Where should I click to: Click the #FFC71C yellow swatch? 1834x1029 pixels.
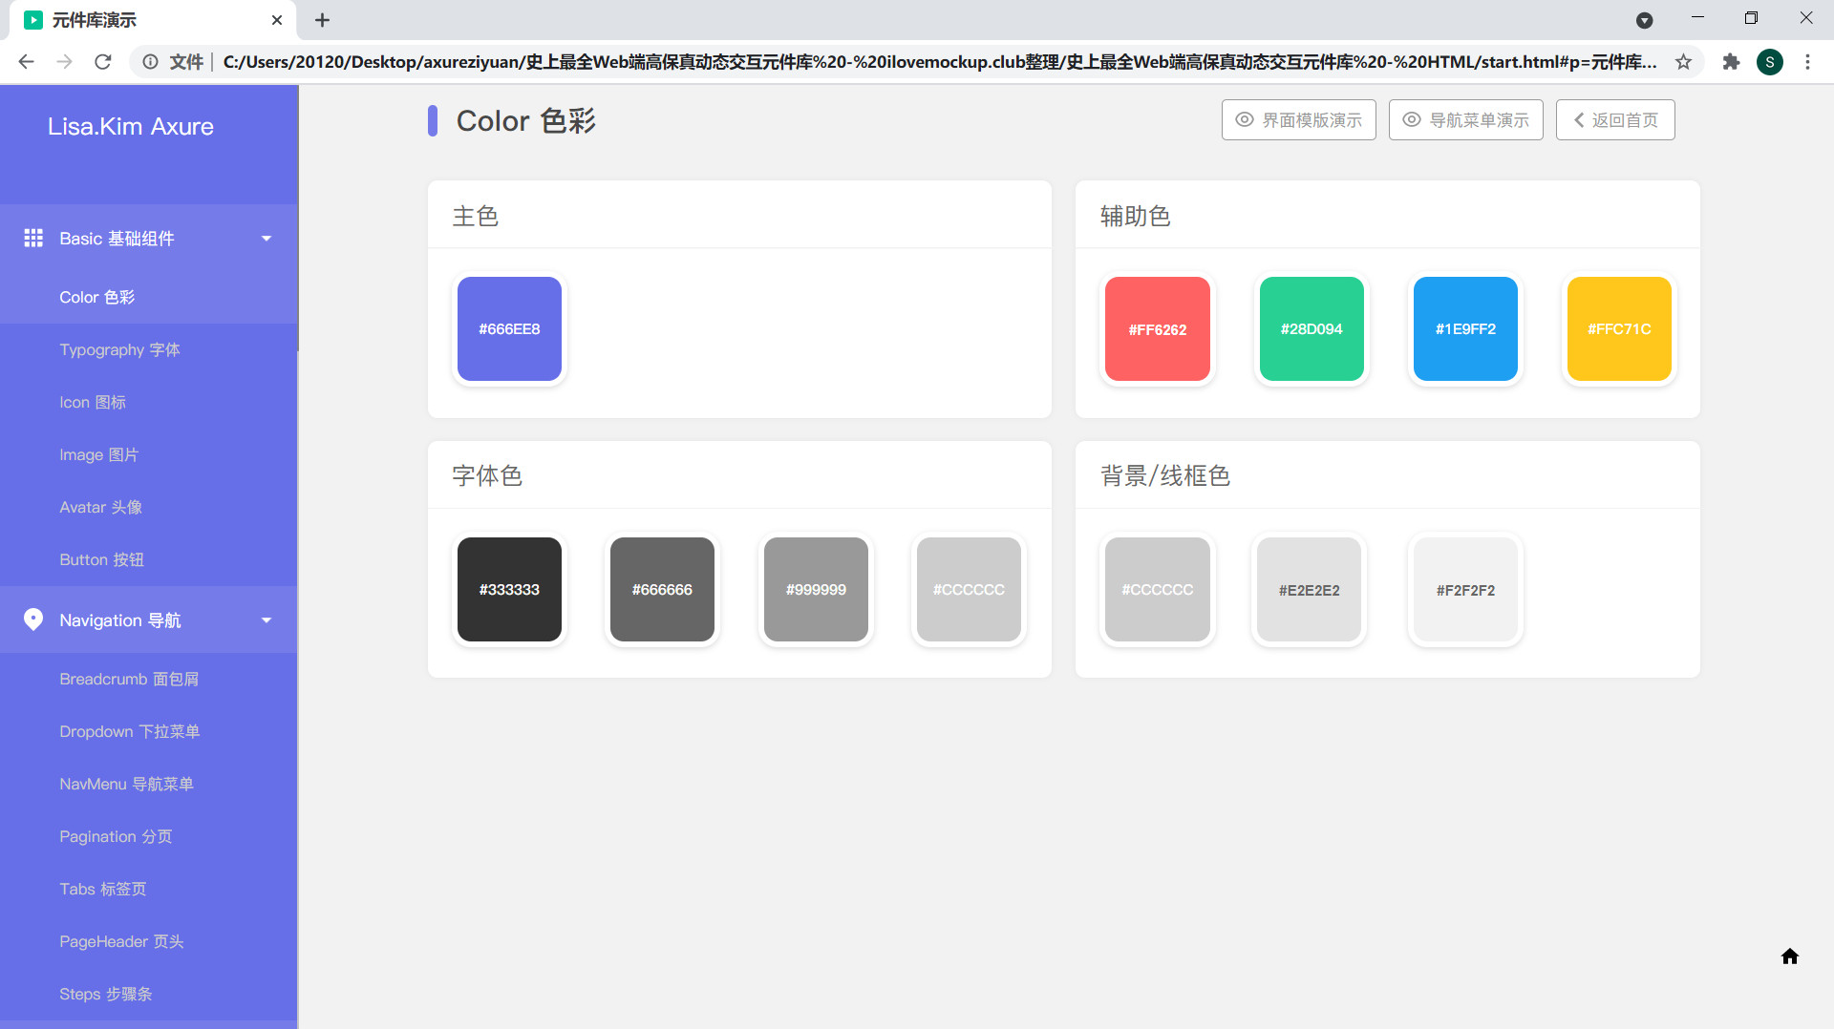(x=1619, y=329)
